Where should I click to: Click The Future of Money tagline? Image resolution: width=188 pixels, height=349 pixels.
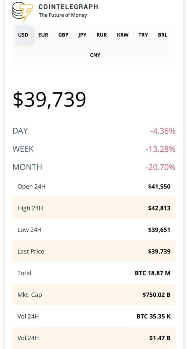point(63,15)
